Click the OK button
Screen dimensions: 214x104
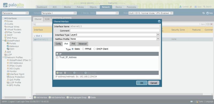pos(142,83)
